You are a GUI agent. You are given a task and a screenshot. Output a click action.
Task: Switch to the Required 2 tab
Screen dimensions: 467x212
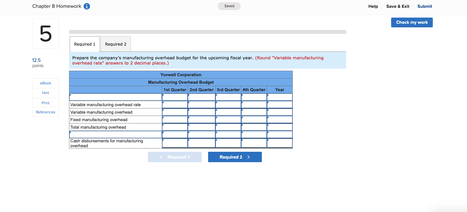(x=115, y=44)
